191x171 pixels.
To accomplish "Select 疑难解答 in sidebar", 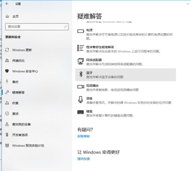I will point(18,92).
